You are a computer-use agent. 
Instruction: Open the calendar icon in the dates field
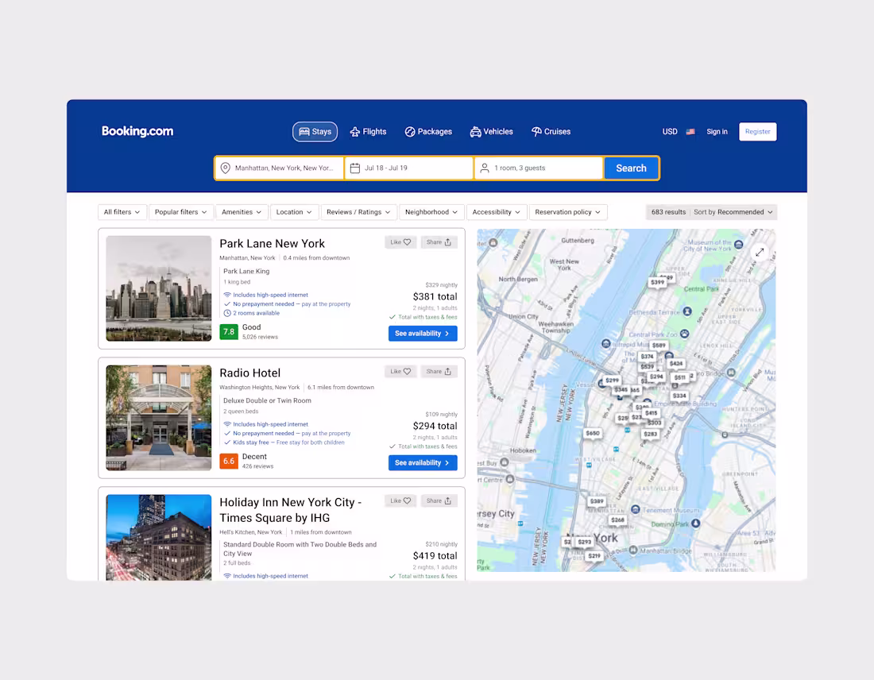click(357, 168)
